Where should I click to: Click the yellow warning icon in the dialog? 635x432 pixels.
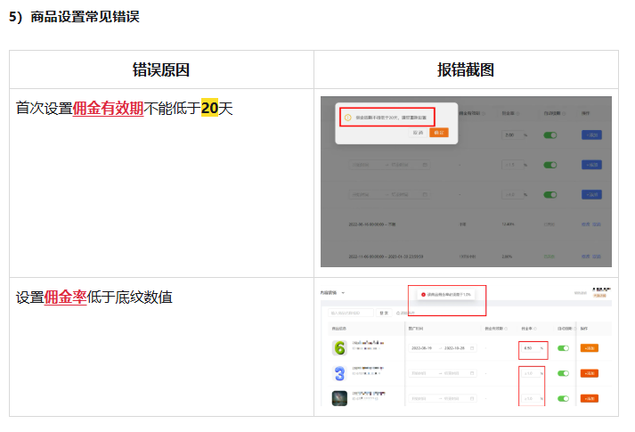tap(347, 117)
